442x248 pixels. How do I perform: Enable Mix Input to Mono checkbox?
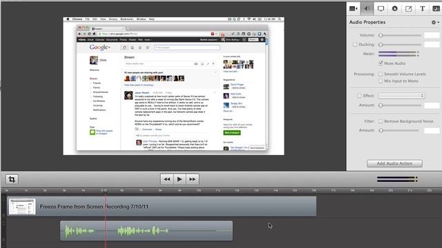(x=381, y=81)
